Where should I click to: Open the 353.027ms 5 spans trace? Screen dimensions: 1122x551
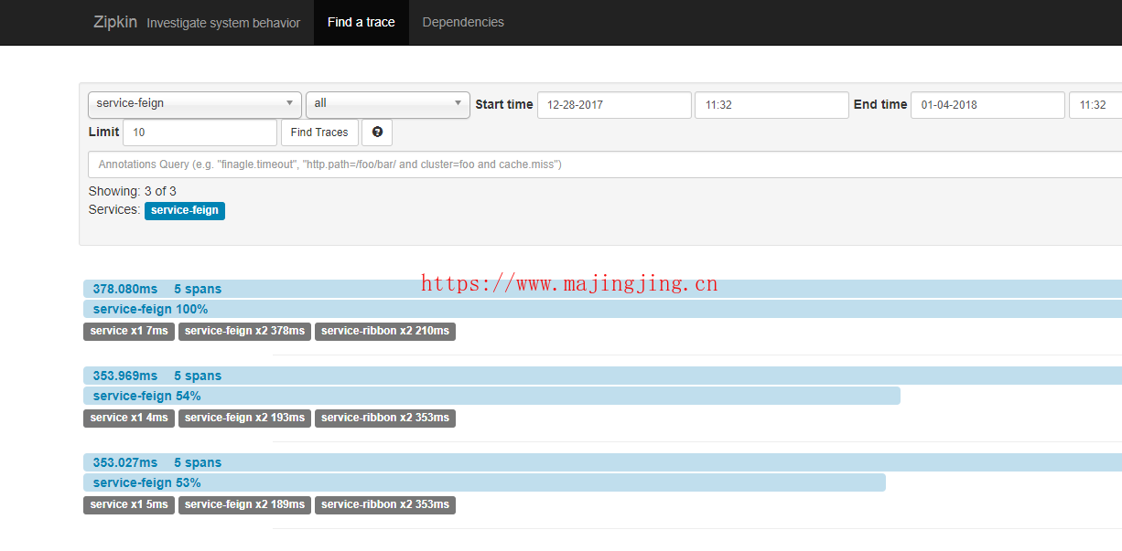coord(602,462)
